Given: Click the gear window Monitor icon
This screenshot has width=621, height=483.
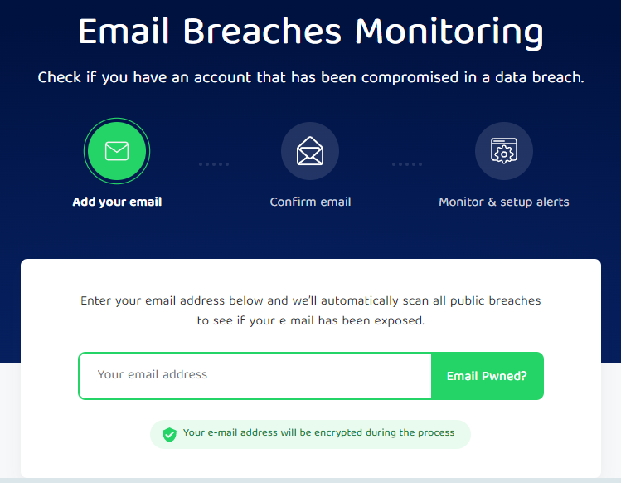Looking at the screenshot, I should 503,151.
